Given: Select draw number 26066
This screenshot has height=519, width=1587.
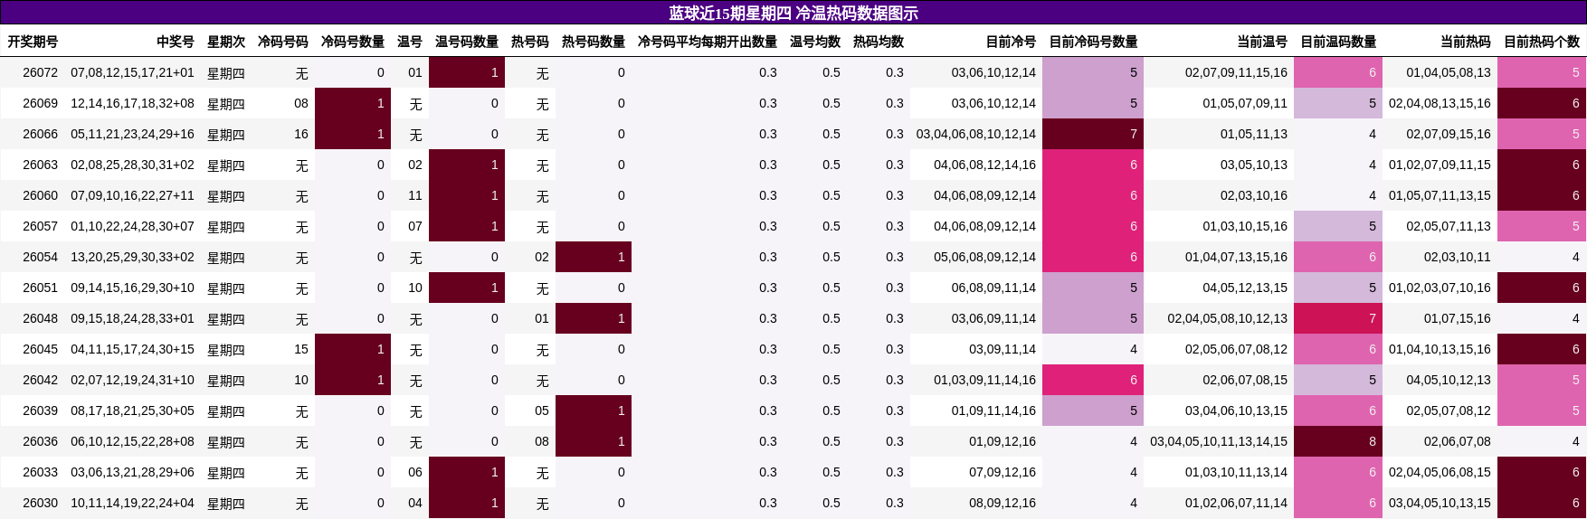Looking at the screenshot, I should pyautogui.click(x=40, y=134).
